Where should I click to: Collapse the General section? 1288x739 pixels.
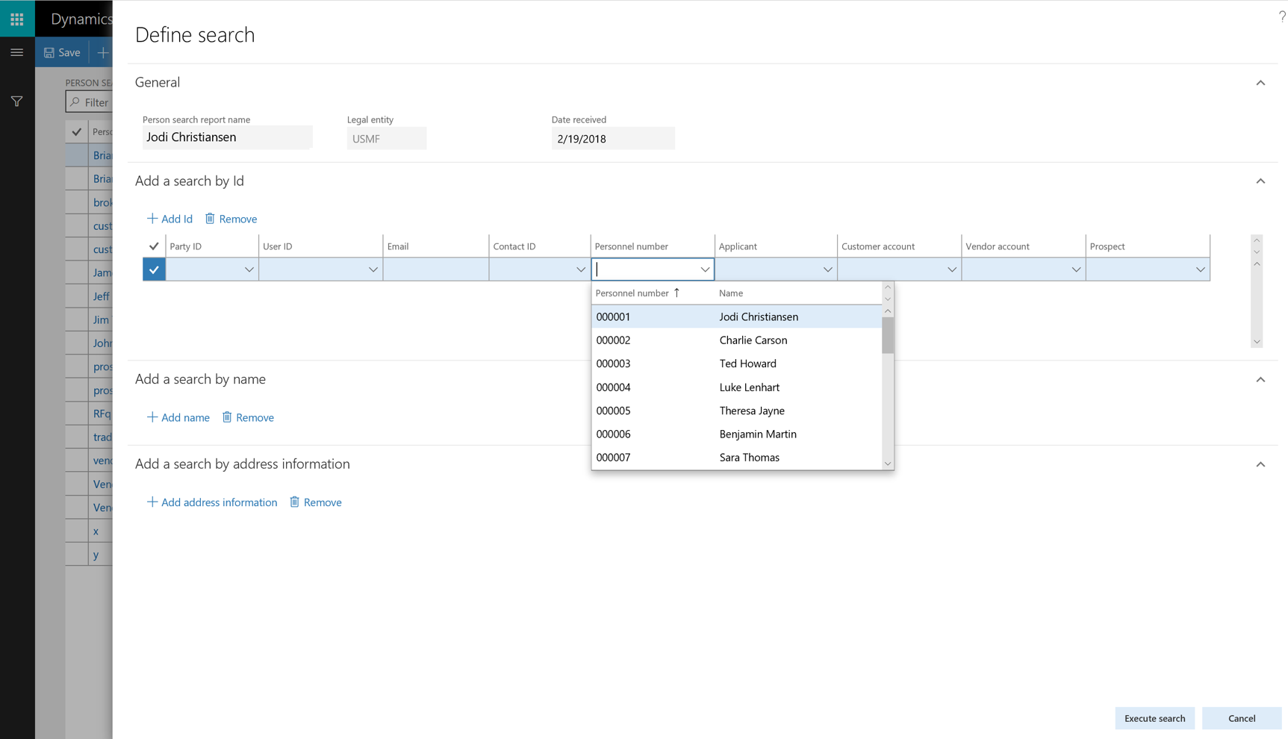point(1260,83)
